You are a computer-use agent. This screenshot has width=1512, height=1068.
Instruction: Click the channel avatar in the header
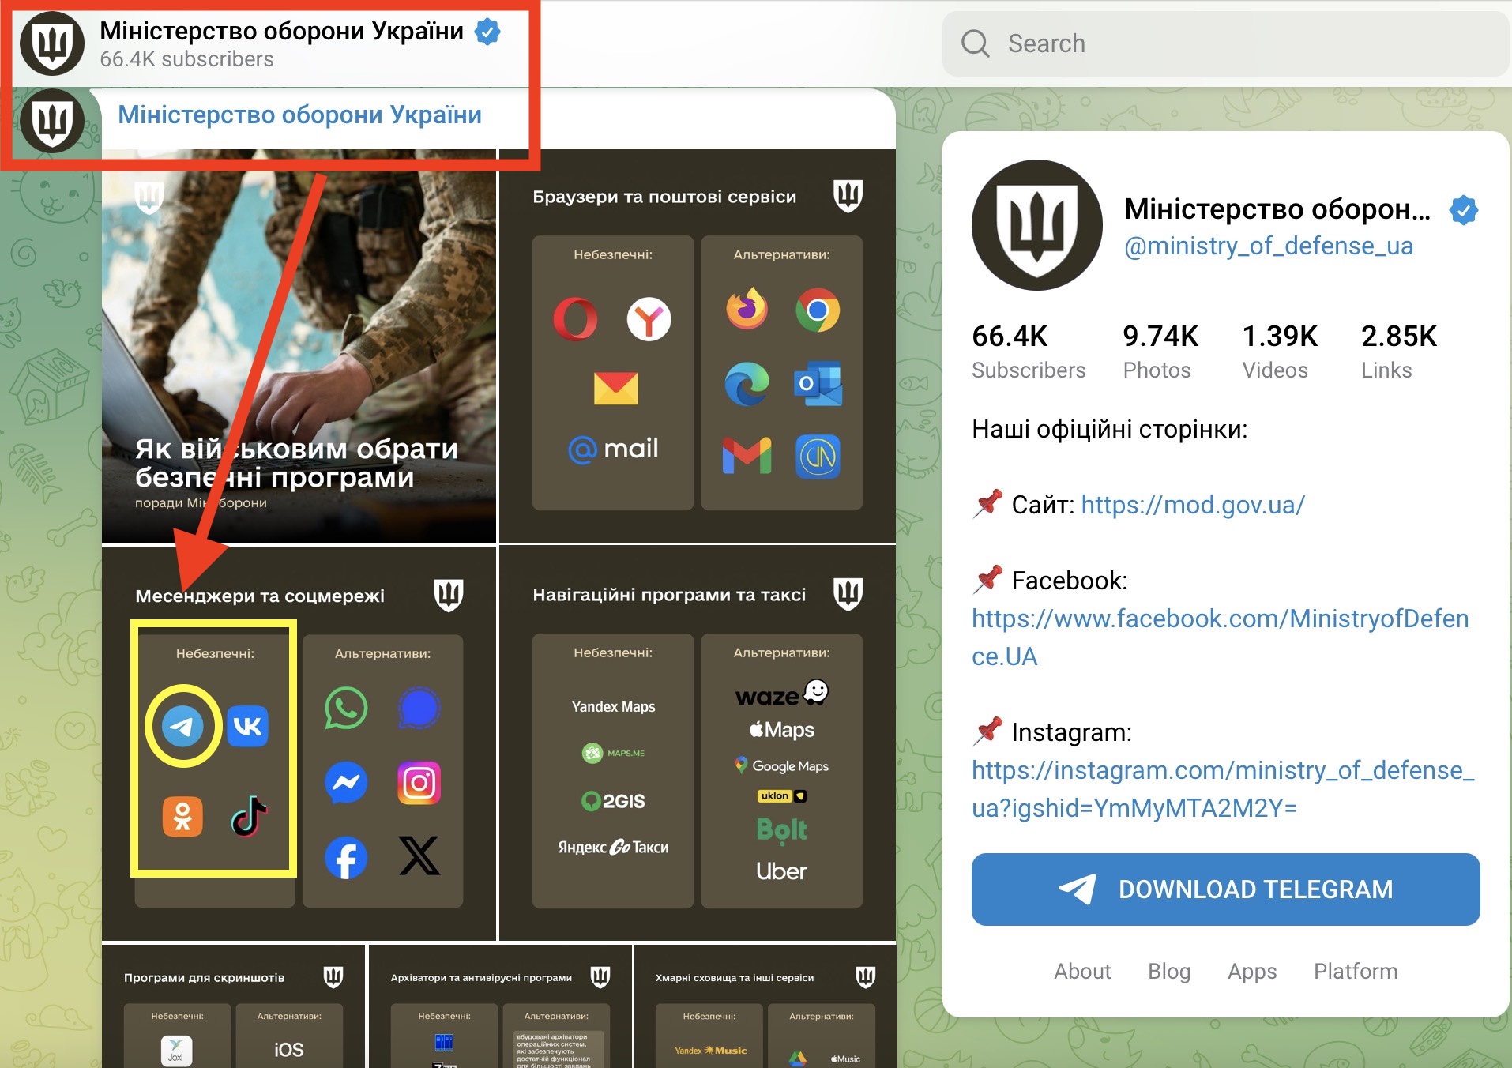click(x=52, y=44)
